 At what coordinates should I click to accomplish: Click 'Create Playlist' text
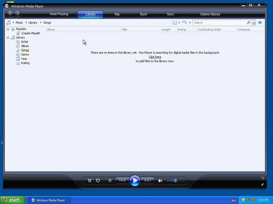pyautogui.click(x=30, y=33)
